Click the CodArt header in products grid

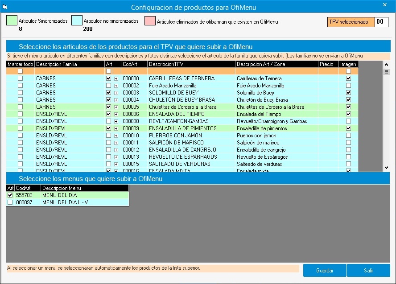(134, 64)
